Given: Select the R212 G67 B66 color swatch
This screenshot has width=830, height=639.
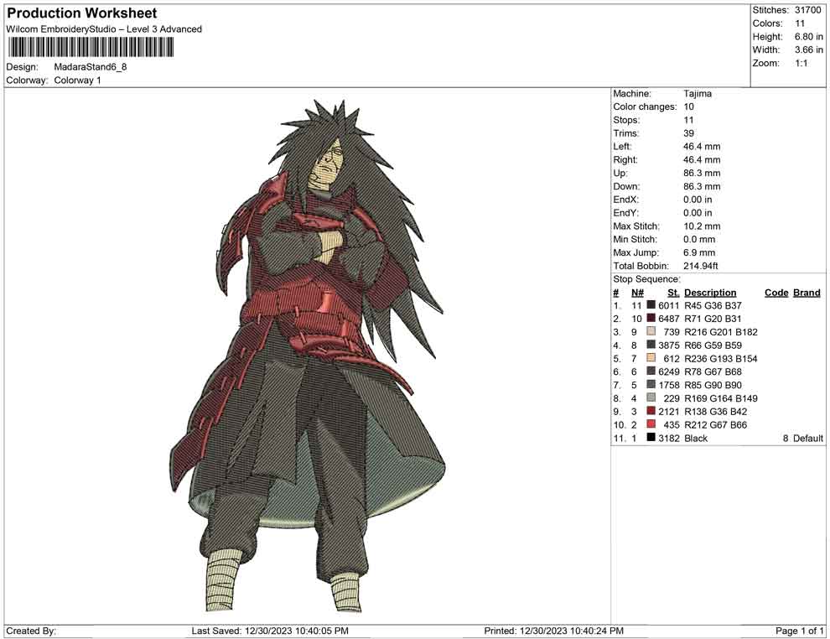Looking at the screenshot, I should pos(651,424).
